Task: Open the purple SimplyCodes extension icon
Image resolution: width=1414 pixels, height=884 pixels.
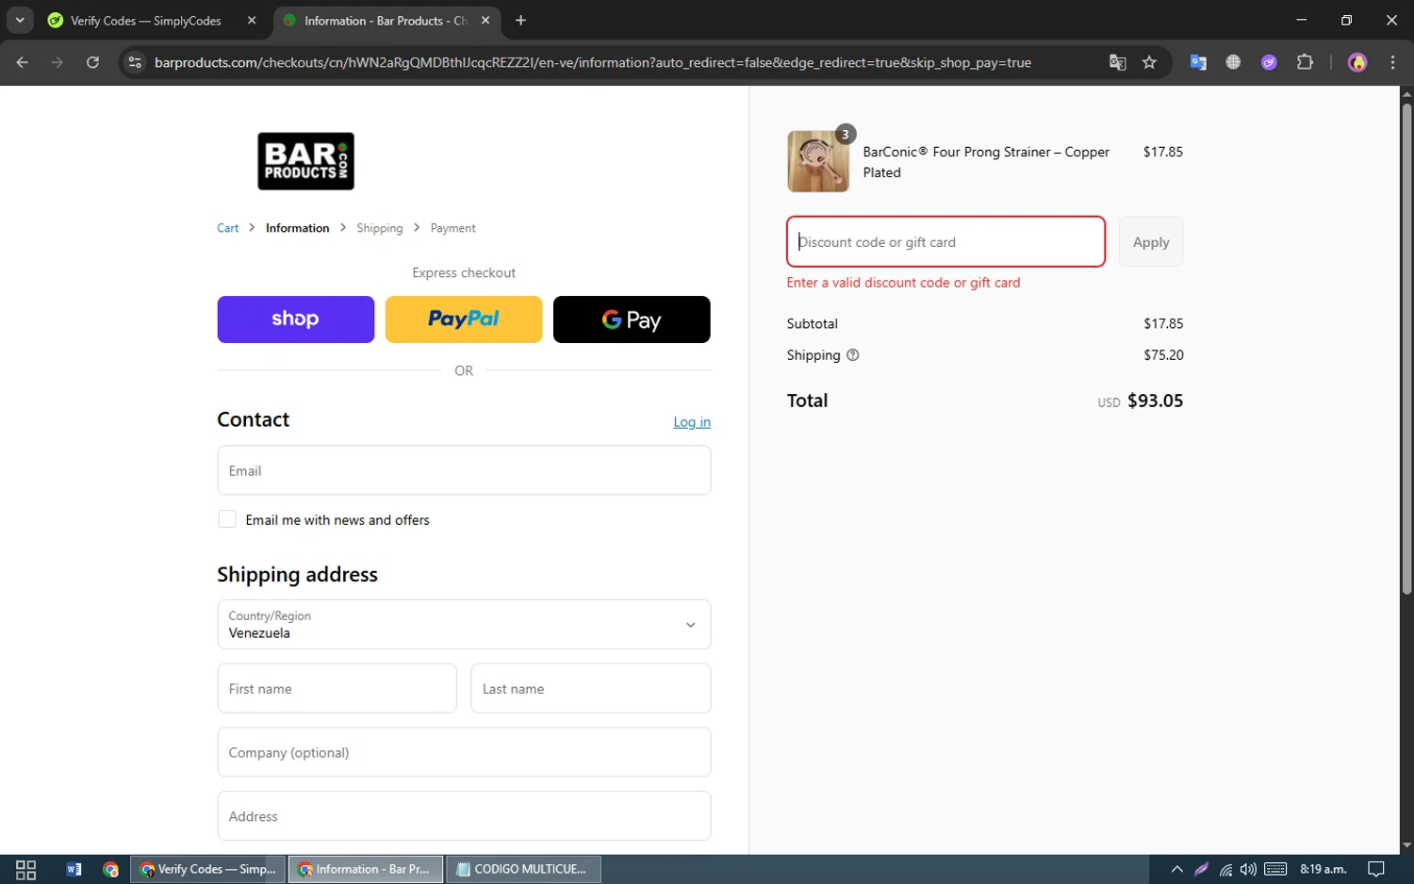Action: (x=1269, y=62)
